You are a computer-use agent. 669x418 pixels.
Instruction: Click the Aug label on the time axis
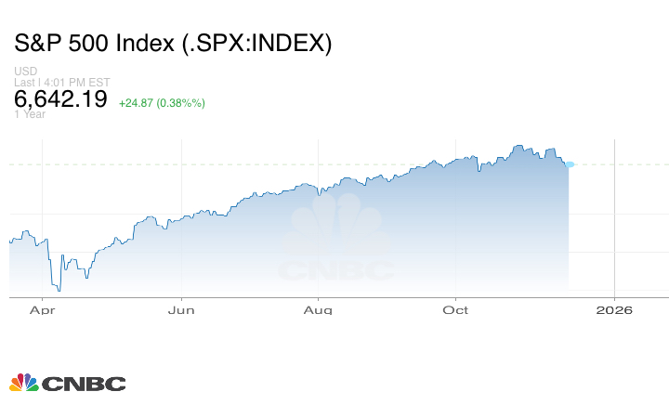point(319,309)
